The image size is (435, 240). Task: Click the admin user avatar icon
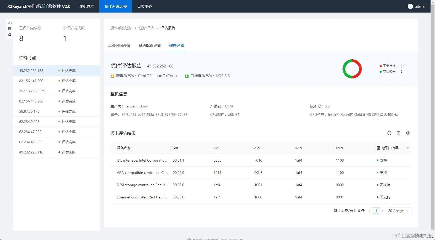point(410,6)
